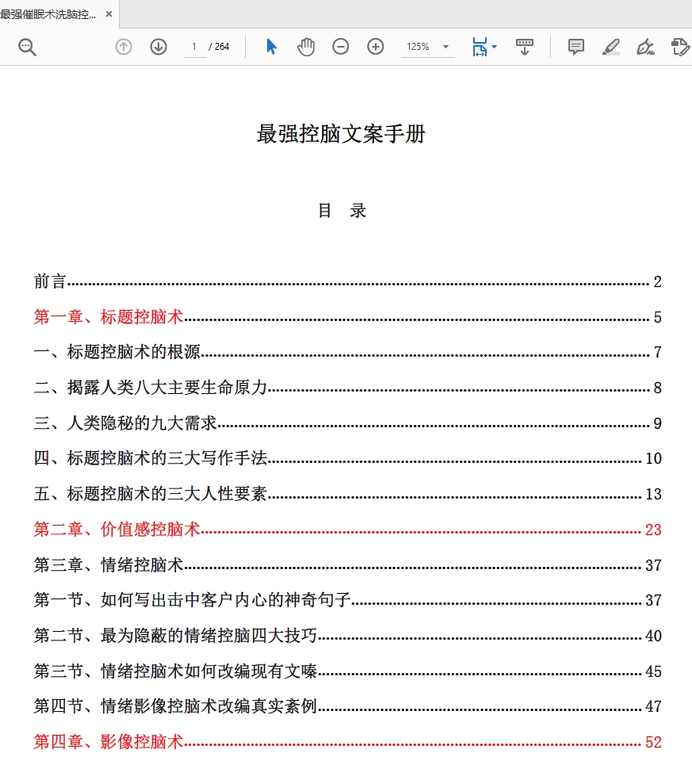Click the stamp tool icon
Viewport: 692px width, 761px height.
679,47
